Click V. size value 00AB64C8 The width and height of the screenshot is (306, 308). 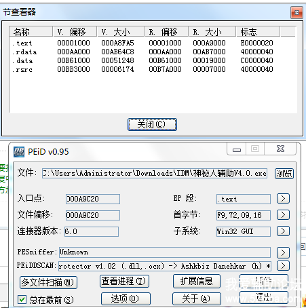point(118,52)
